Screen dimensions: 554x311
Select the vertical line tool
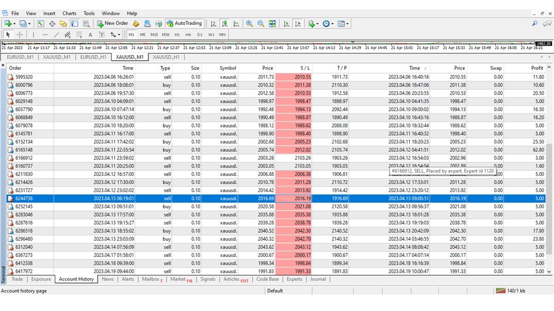(x=33, y=35)
